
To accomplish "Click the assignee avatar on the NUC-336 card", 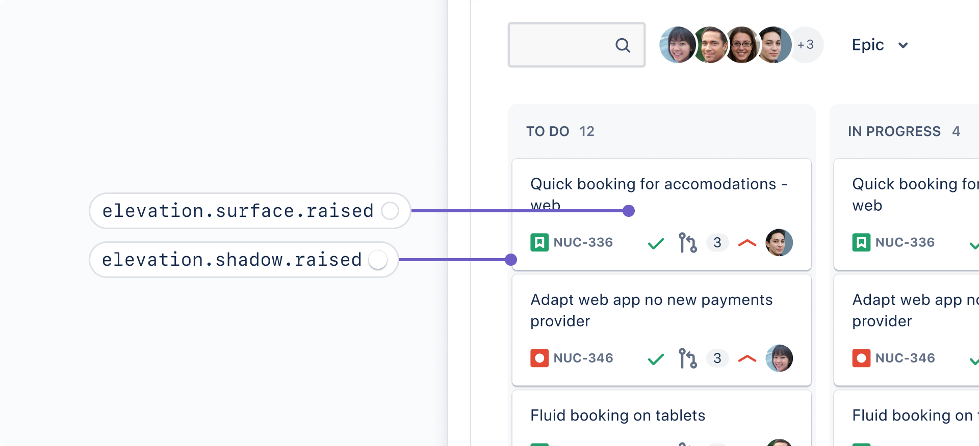I will point(779,242).
